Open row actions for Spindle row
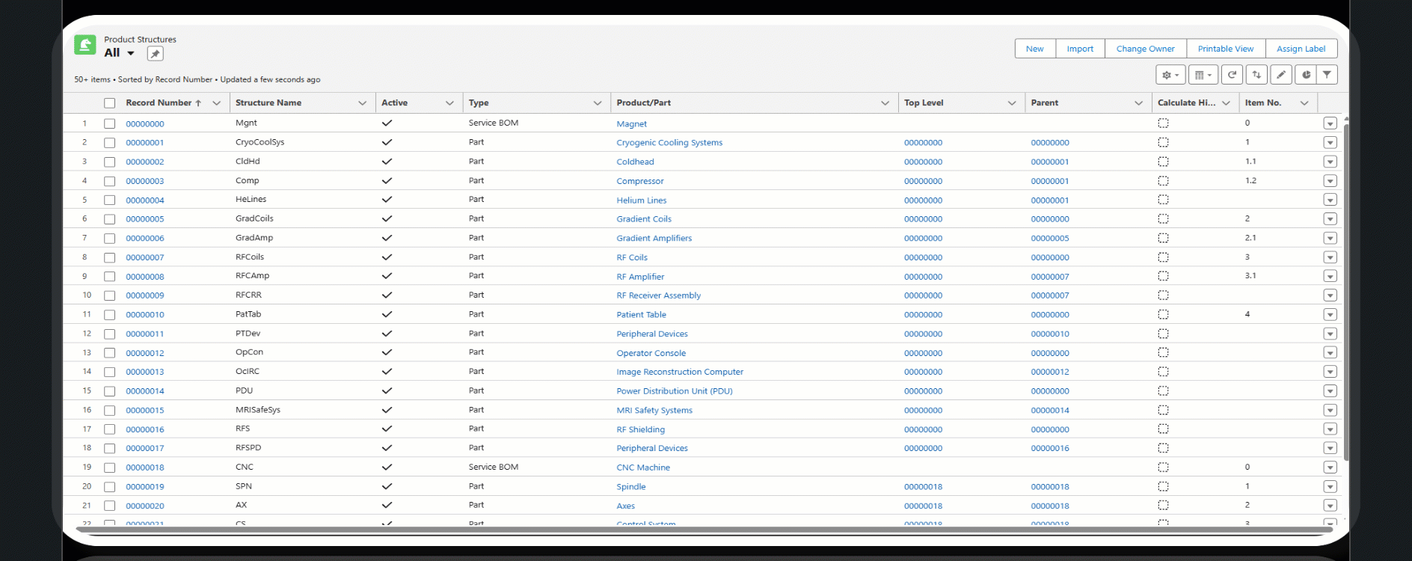Screen dimensions: 1412x561 [1330, 487]
